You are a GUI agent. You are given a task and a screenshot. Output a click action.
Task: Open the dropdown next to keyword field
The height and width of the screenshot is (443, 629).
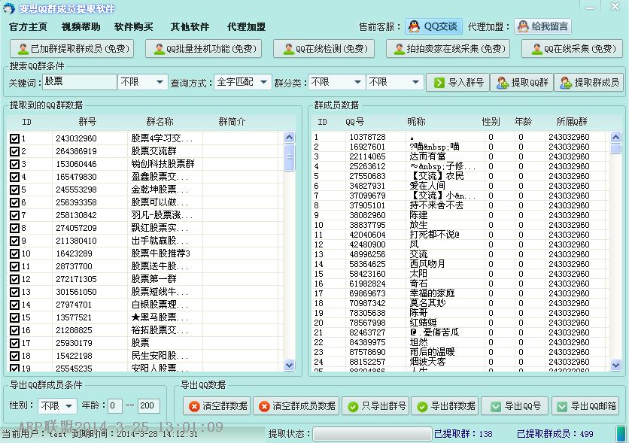(x=142, y=82)
